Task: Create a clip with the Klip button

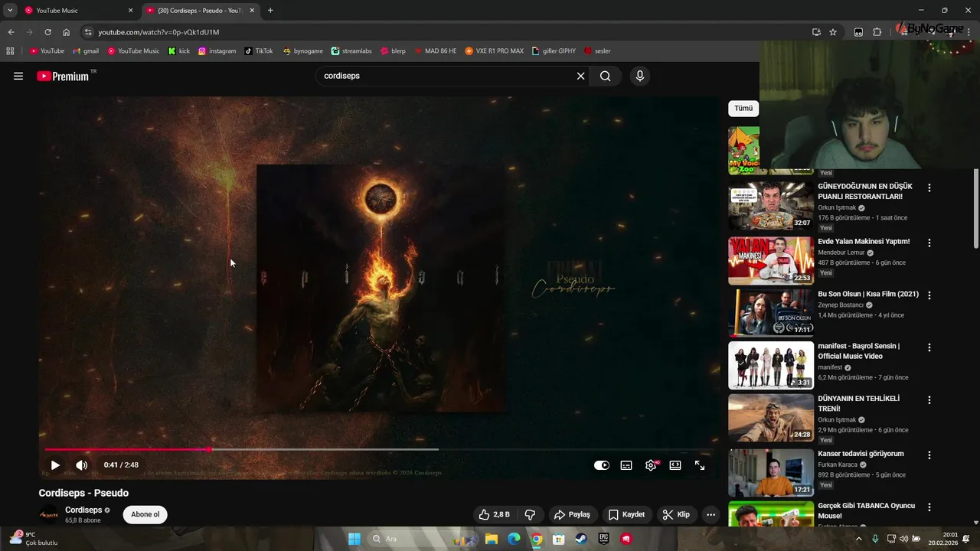Action: point(676,514)
